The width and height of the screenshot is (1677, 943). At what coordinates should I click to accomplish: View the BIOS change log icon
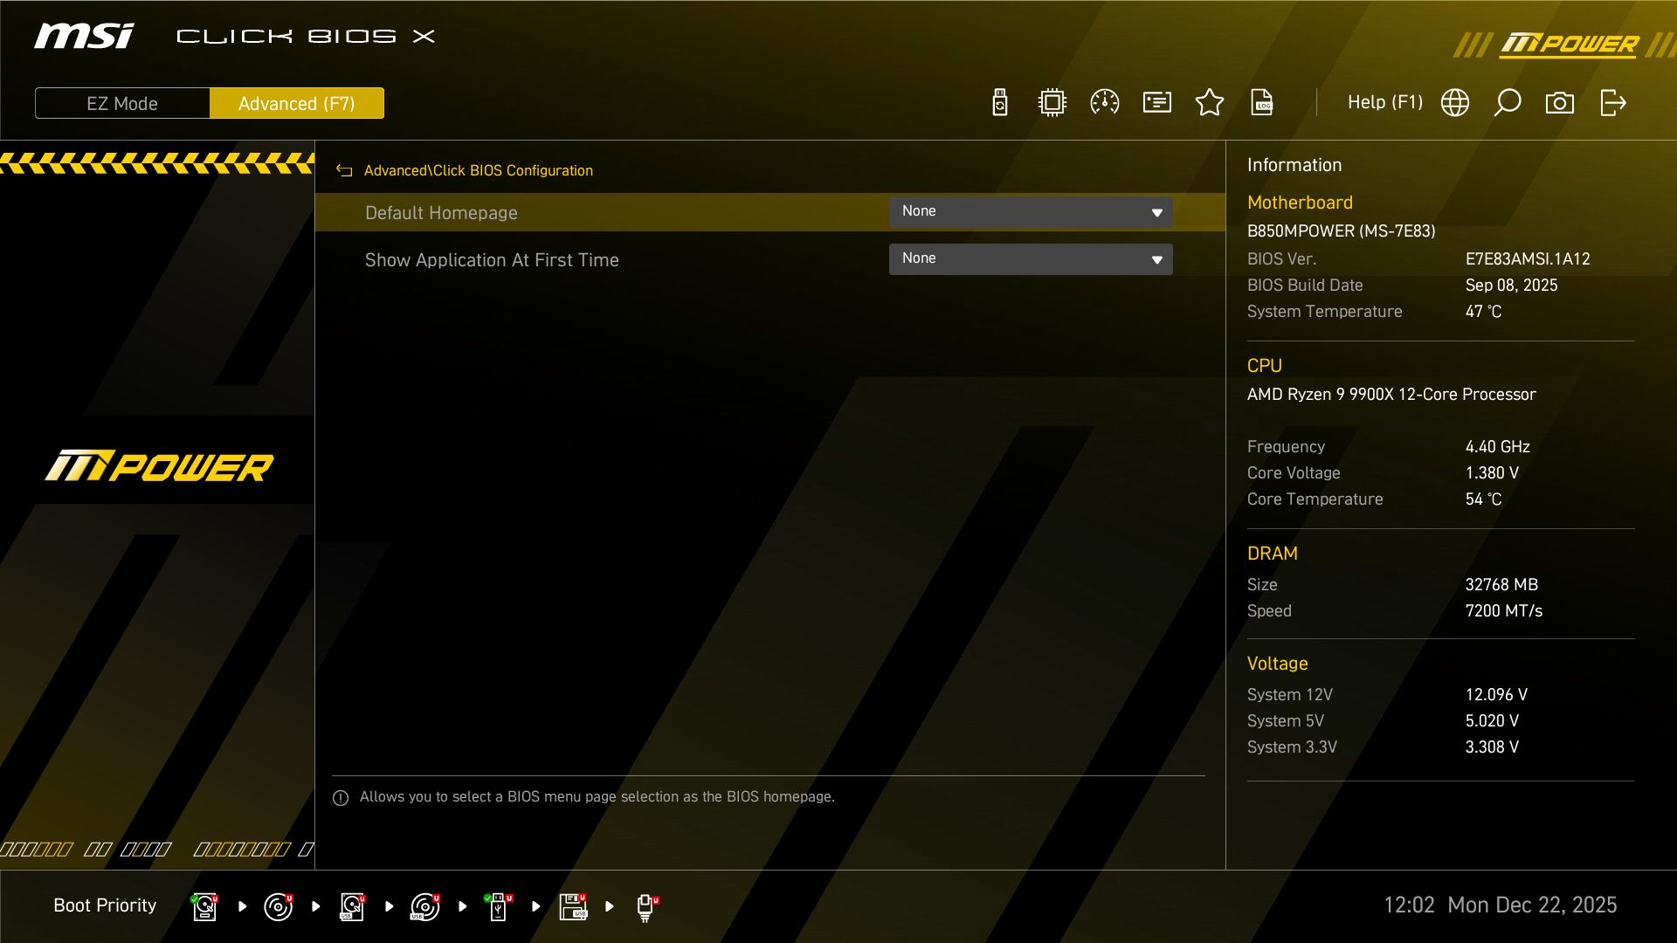click(x=1262, y=102)
